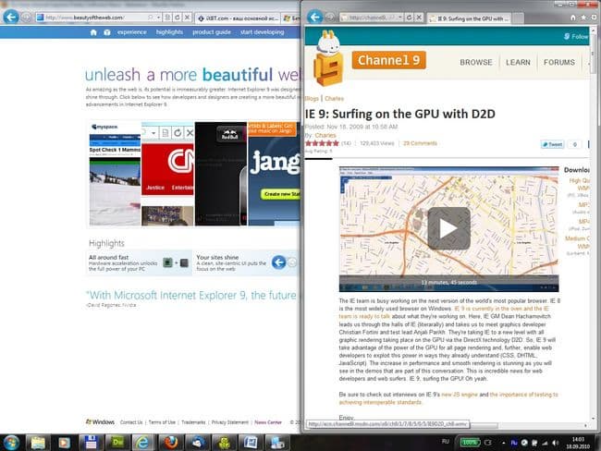Open the Jango showcase thumbnail

pyautogui.click(x=274, y=174)
